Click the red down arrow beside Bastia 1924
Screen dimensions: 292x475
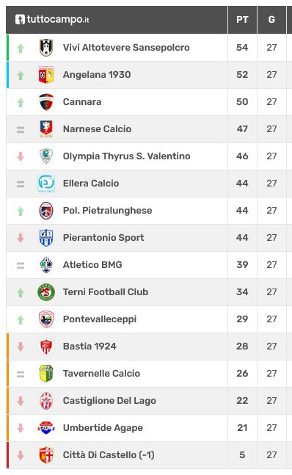click(21, 347)
